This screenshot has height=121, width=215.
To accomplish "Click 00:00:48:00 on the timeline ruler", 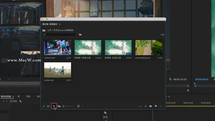I will 206,103.
